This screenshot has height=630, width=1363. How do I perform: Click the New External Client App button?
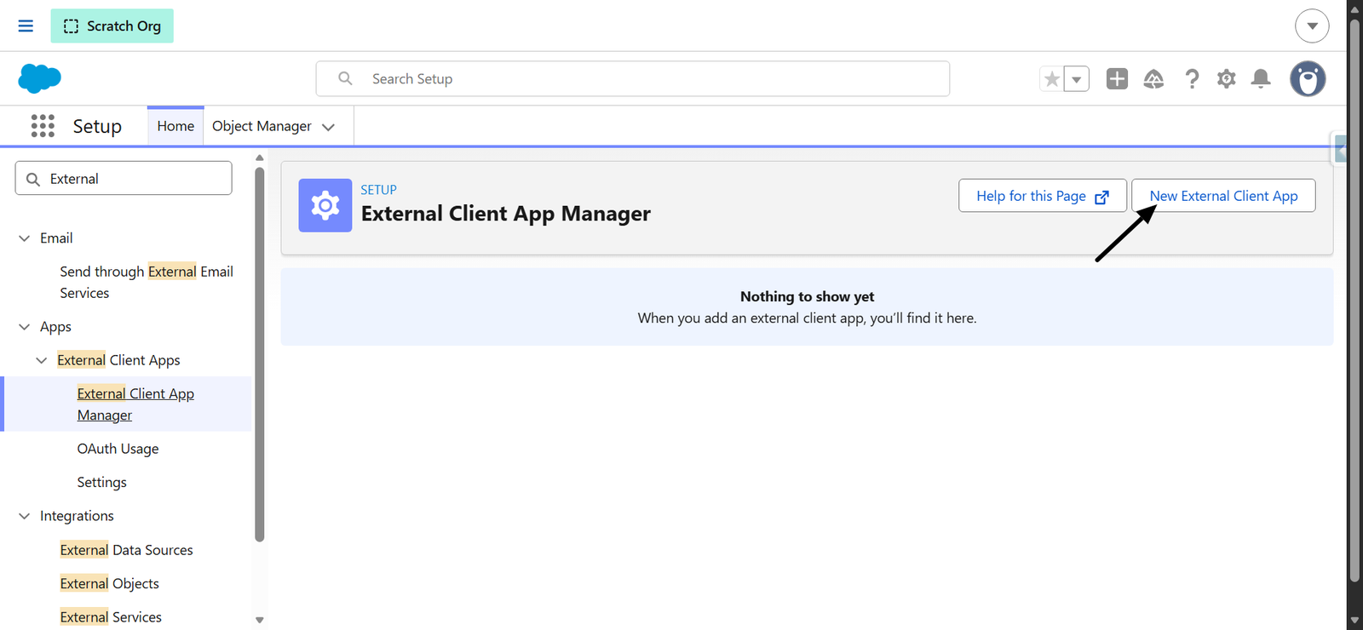[x=1223, y=196]
